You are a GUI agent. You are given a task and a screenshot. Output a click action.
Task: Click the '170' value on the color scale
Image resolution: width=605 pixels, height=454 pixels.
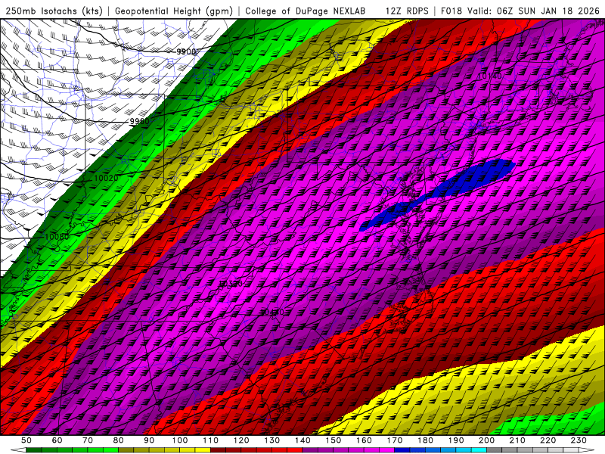395,440
